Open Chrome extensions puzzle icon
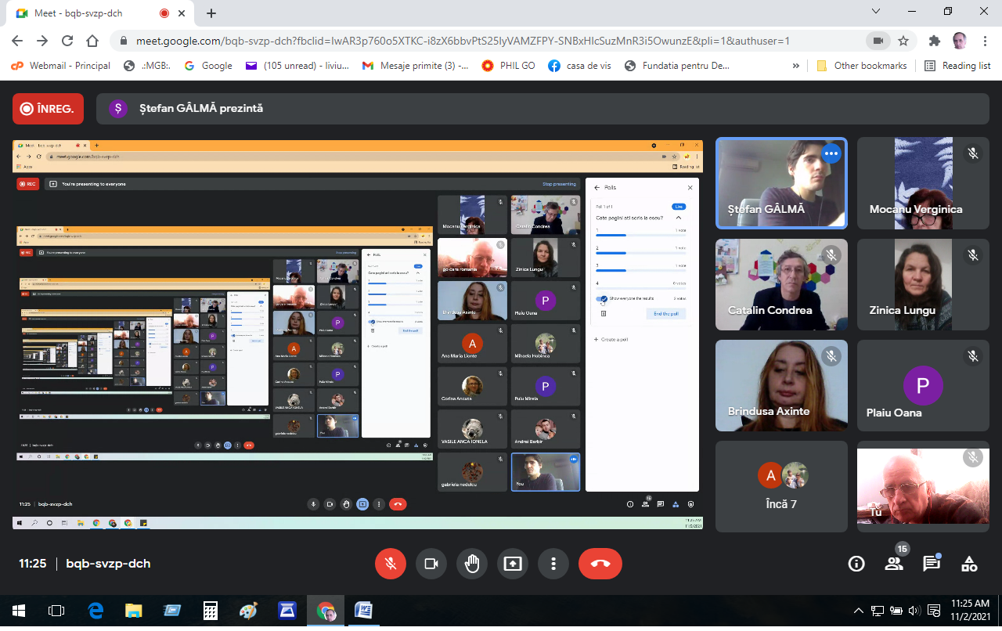 934,41
